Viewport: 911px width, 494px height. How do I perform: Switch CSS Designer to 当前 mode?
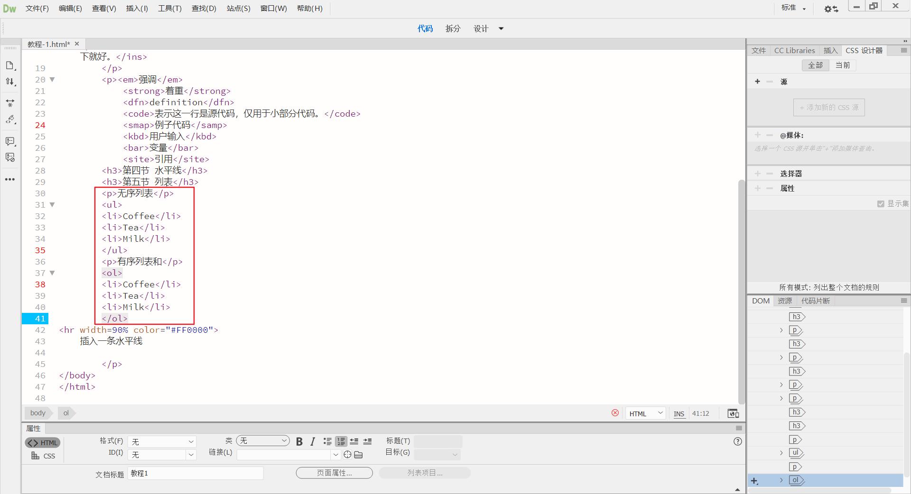843,65
